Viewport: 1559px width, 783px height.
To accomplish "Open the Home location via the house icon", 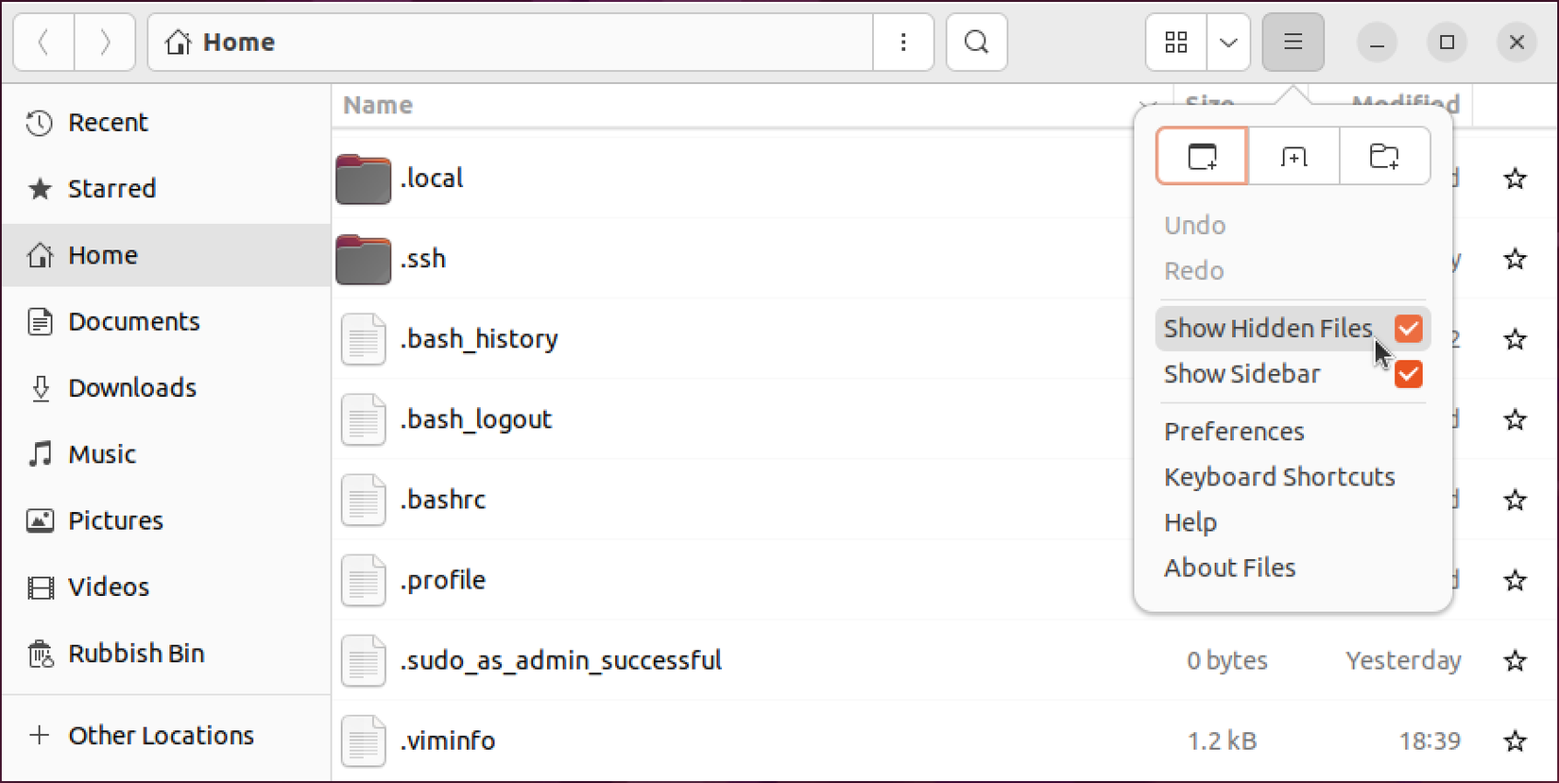I will (177, 42).
